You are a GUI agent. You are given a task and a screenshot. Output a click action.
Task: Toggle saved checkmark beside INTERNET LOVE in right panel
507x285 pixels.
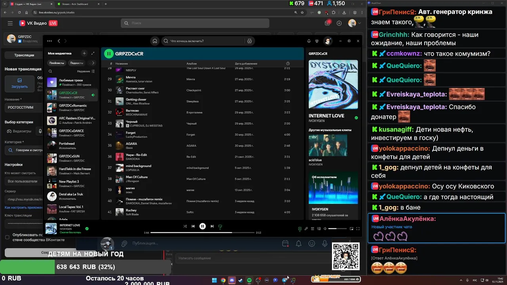coord(356,118)
